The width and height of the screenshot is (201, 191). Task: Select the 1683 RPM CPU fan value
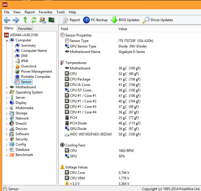click(x=126, y=150)
